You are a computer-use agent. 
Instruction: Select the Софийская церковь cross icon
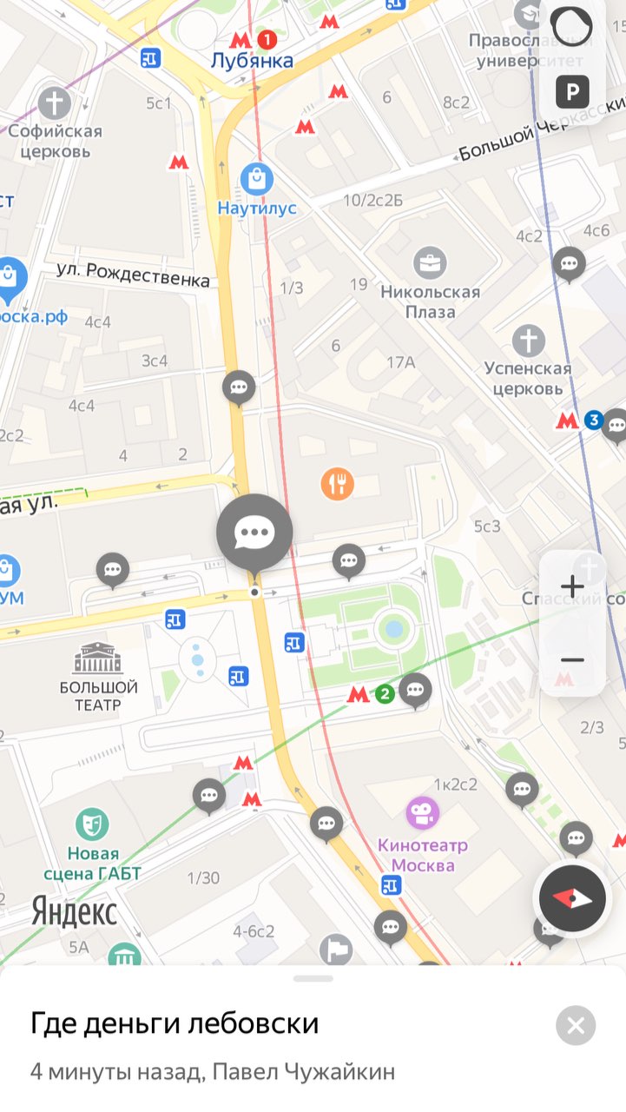(x=55, y=102)
